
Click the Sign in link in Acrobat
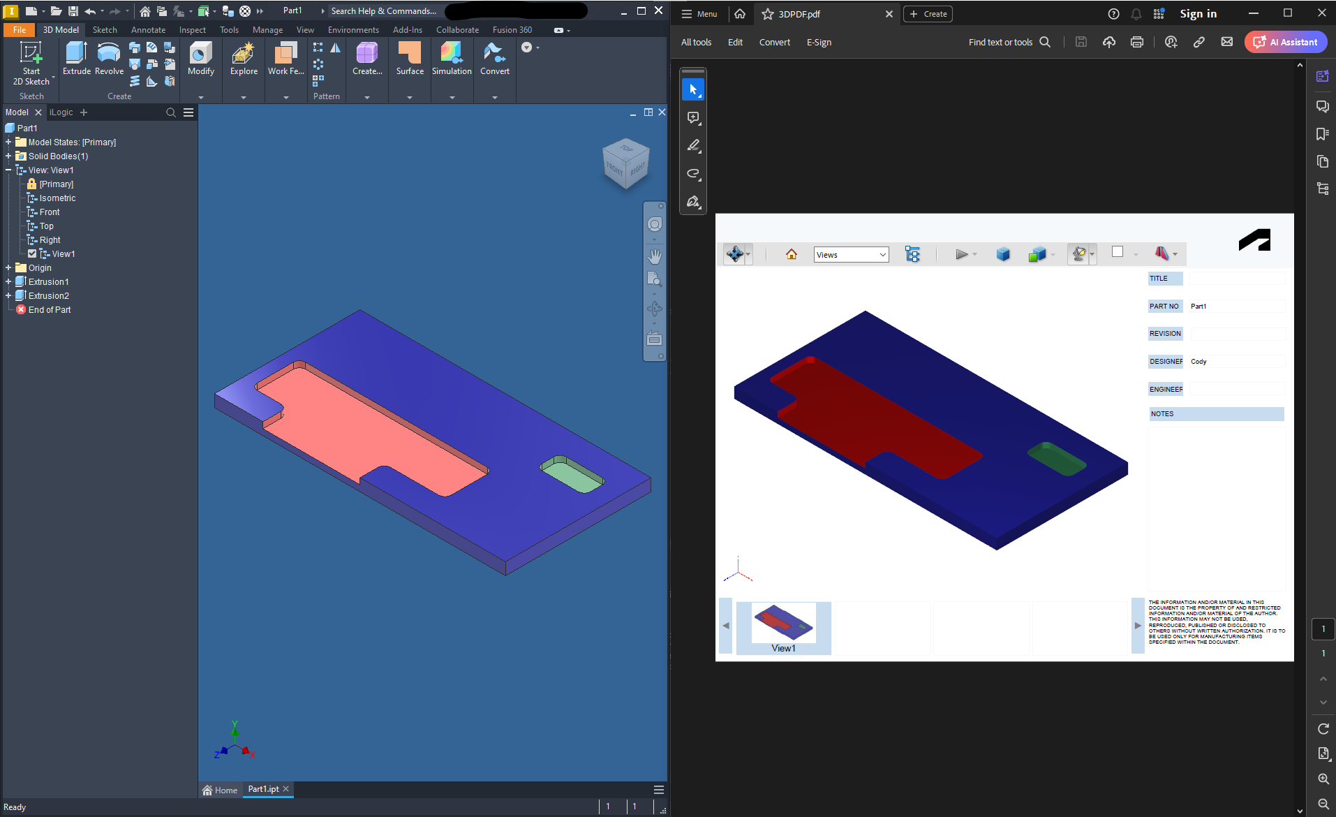click(1198, 13)
